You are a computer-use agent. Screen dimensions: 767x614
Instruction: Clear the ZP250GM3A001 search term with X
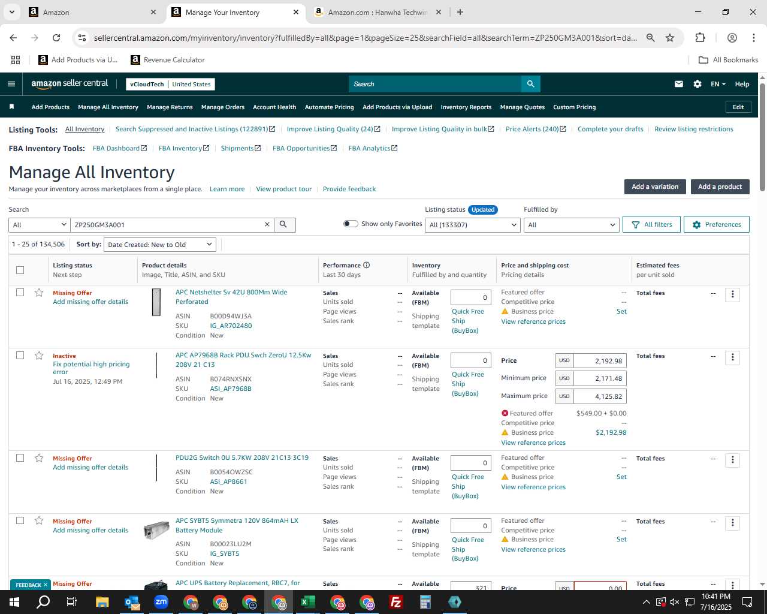click(x=267, y=225)
